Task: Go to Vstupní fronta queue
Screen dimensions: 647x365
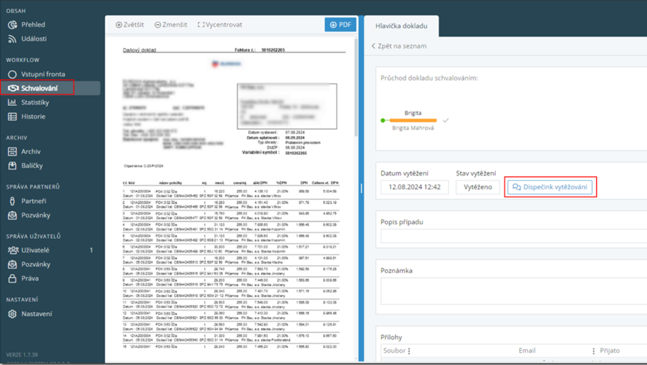Action: pyautogui.click(x=43, y=74)
